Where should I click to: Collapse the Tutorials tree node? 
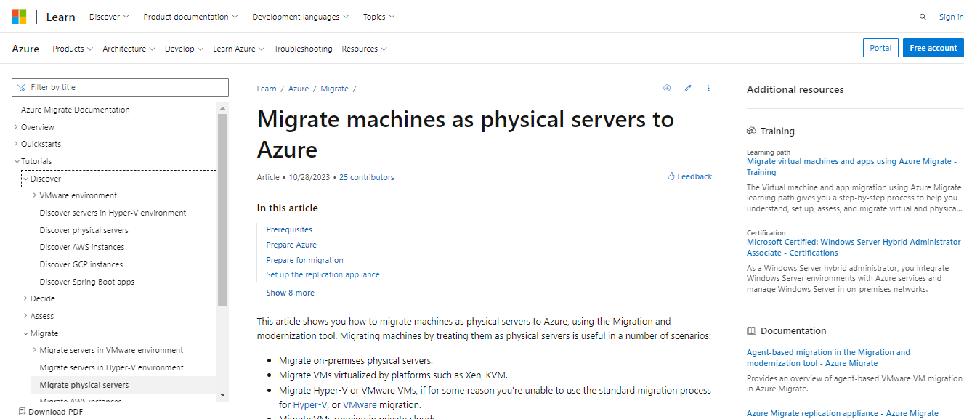point(17,161)
